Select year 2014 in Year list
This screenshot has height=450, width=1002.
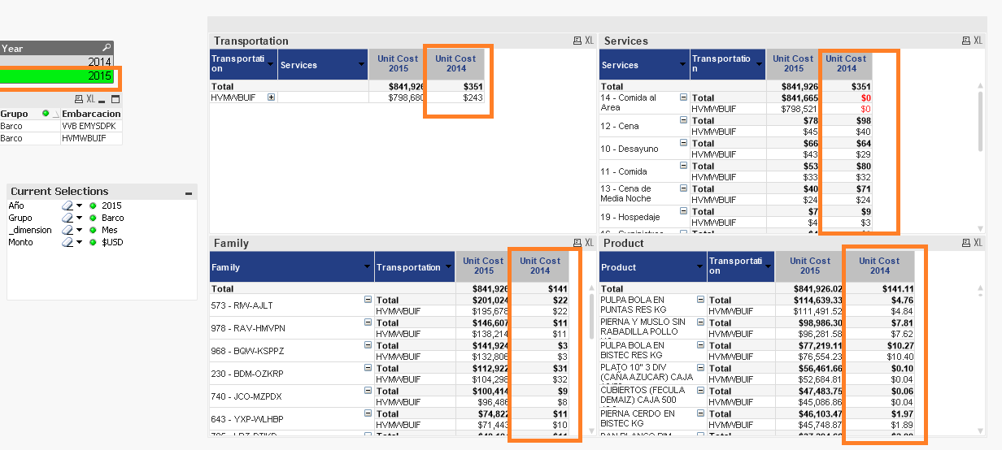point(57,62)
